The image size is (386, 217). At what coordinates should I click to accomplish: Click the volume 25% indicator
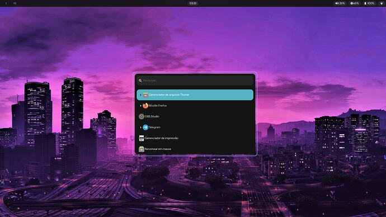340,3
